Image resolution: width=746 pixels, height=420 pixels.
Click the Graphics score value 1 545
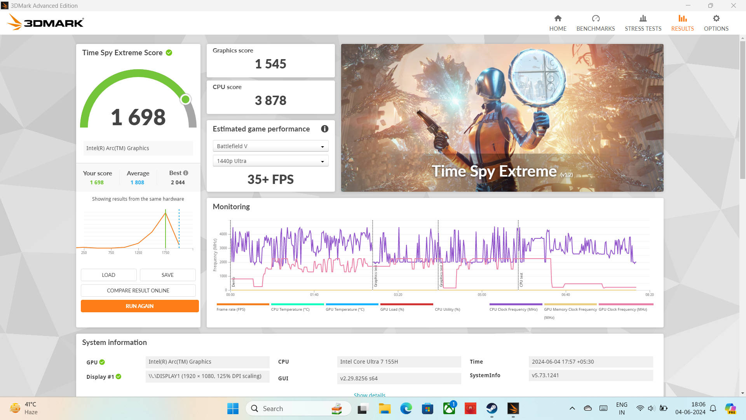tap(270, 64)
